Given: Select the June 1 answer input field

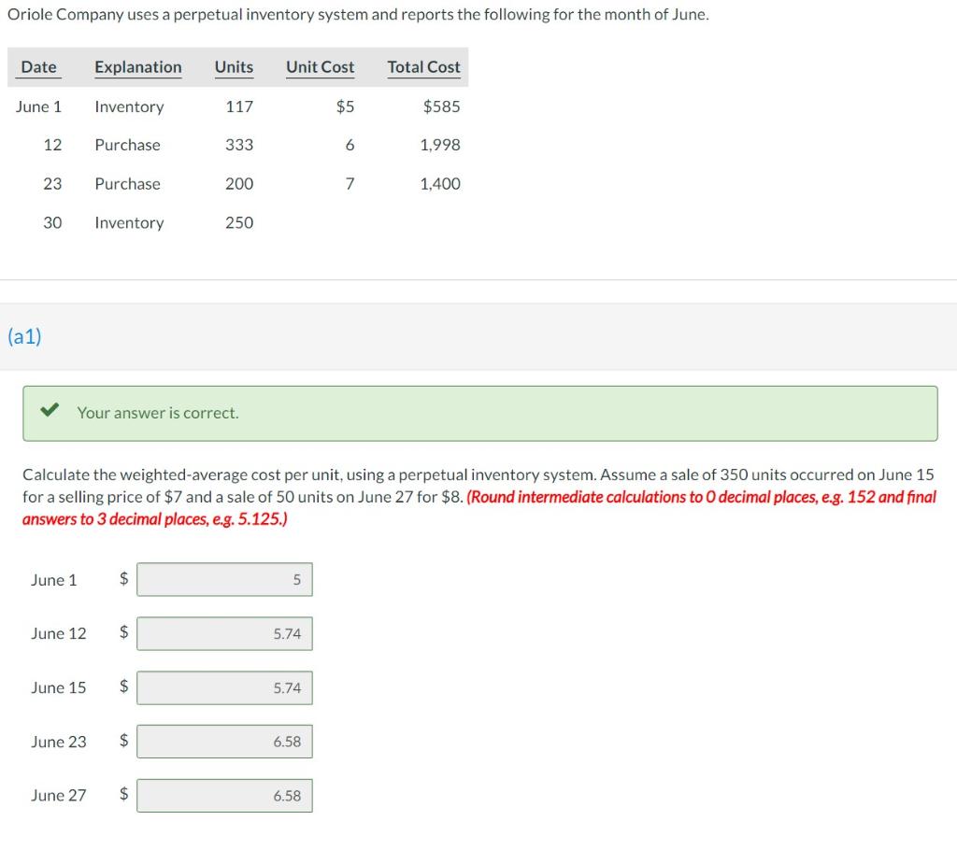Looking at the screenshot, I should [224, 579].
